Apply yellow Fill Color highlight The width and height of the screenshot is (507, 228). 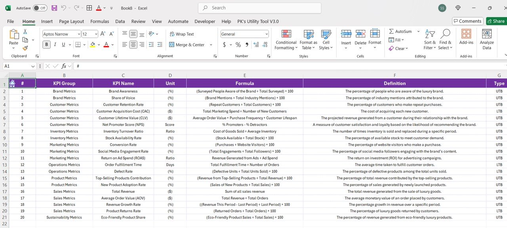(x=92, y=45)
